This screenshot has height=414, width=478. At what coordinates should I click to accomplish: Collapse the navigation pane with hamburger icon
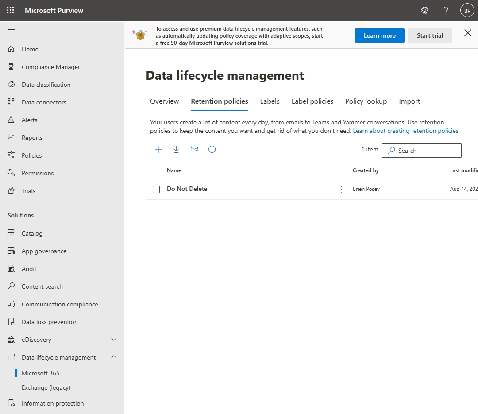pos(11,31)
